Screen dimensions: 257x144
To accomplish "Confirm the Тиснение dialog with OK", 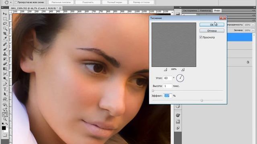I will coord(212,25).
